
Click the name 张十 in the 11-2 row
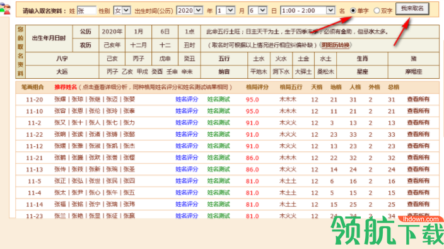(78, 122)
